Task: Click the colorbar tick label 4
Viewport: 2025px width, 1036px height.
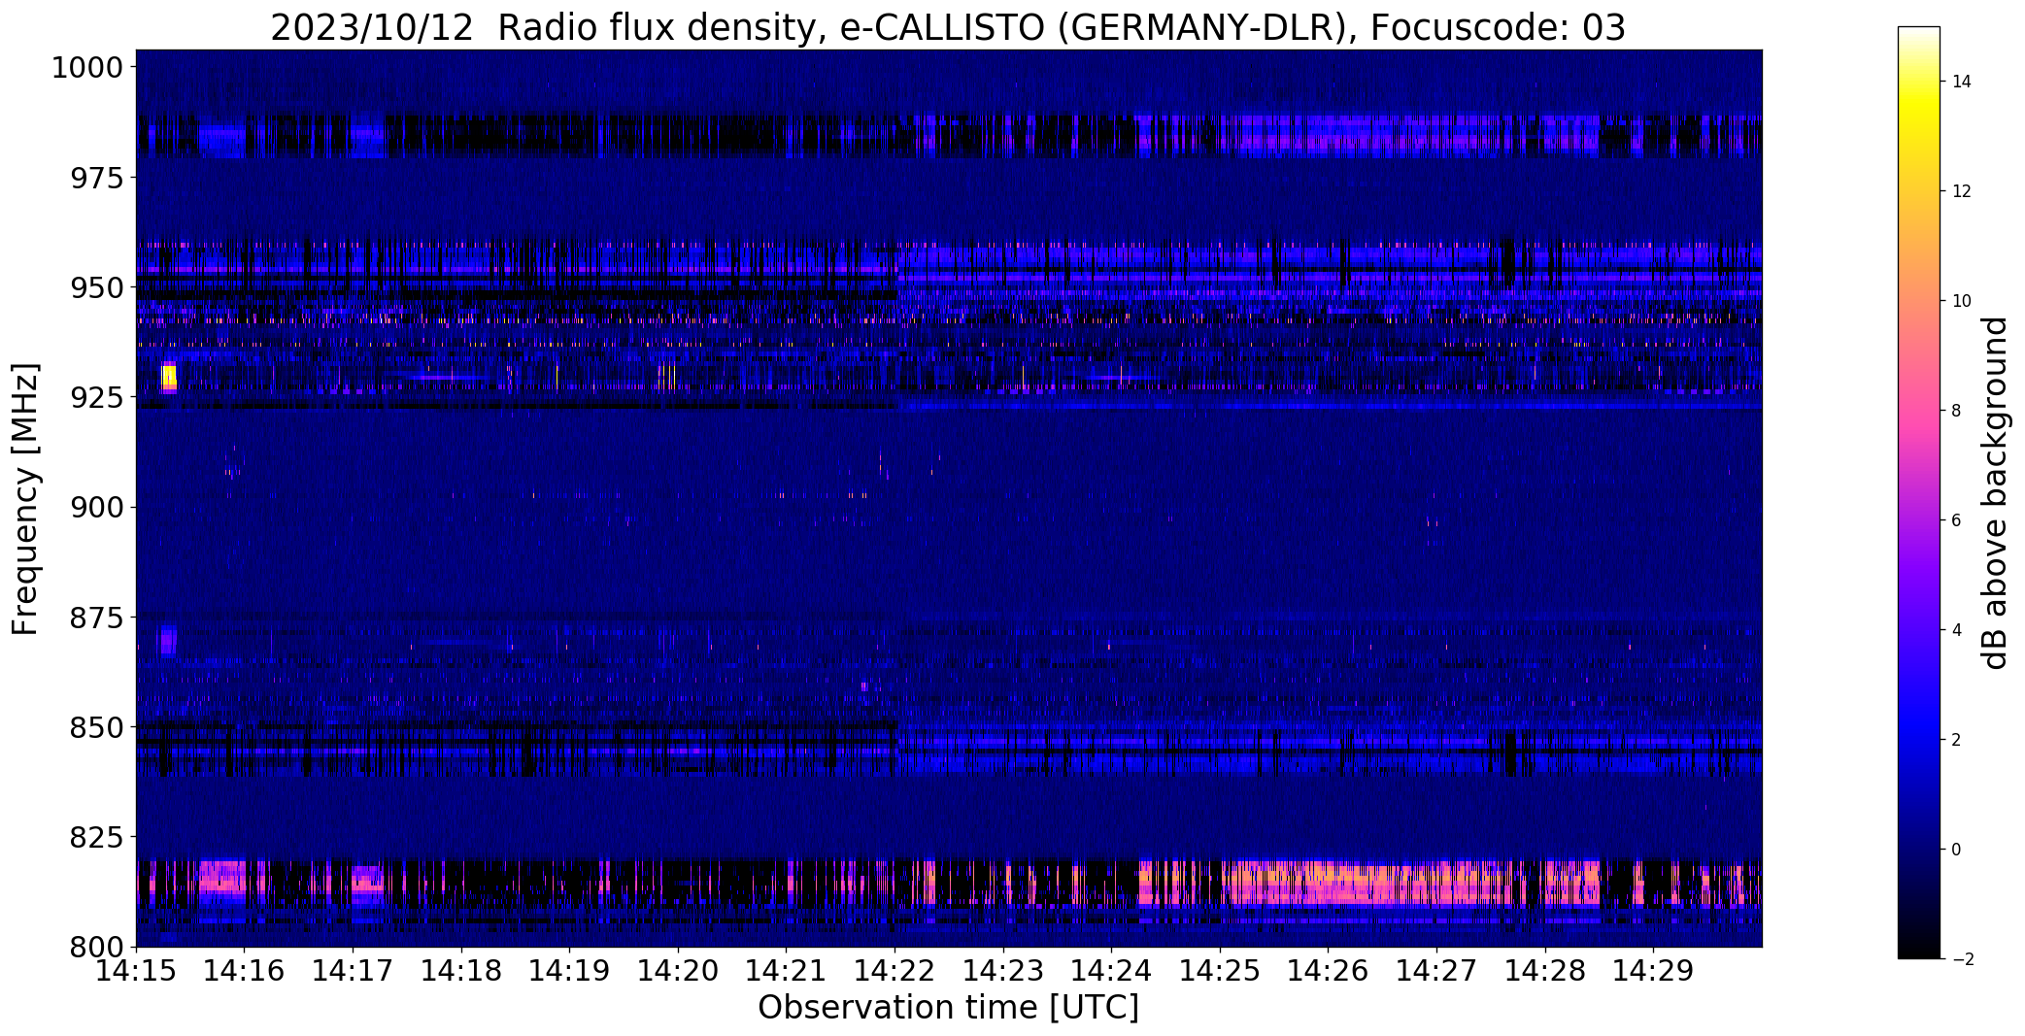Action: pyautogui.click(x=1957, y=630)
